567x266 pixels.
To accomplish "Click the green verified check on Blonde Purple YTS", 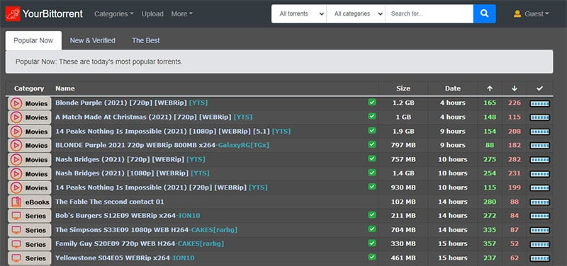I will (371, 102).
